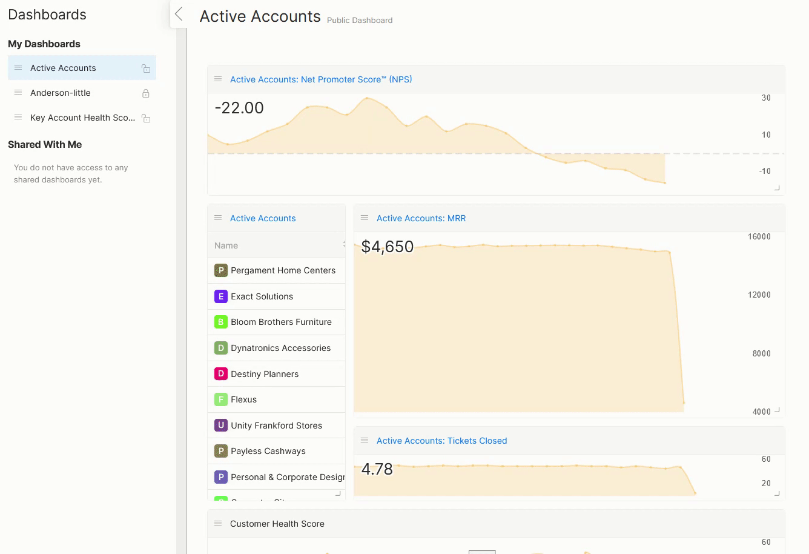Toggle the unlocked padlock on Active Accounts dashboard
This screenshot has height=554, width=809.
click(146, 68)
